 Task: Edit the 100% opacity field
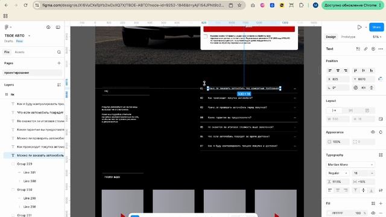click(x=338, y=142)
